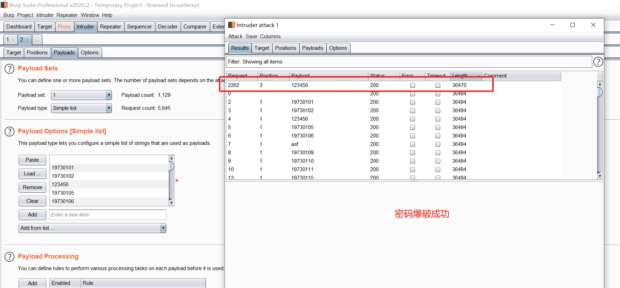Switch to the Sequencer tab
The width and height of the screenshot is (620, 288).
[139, 27]
